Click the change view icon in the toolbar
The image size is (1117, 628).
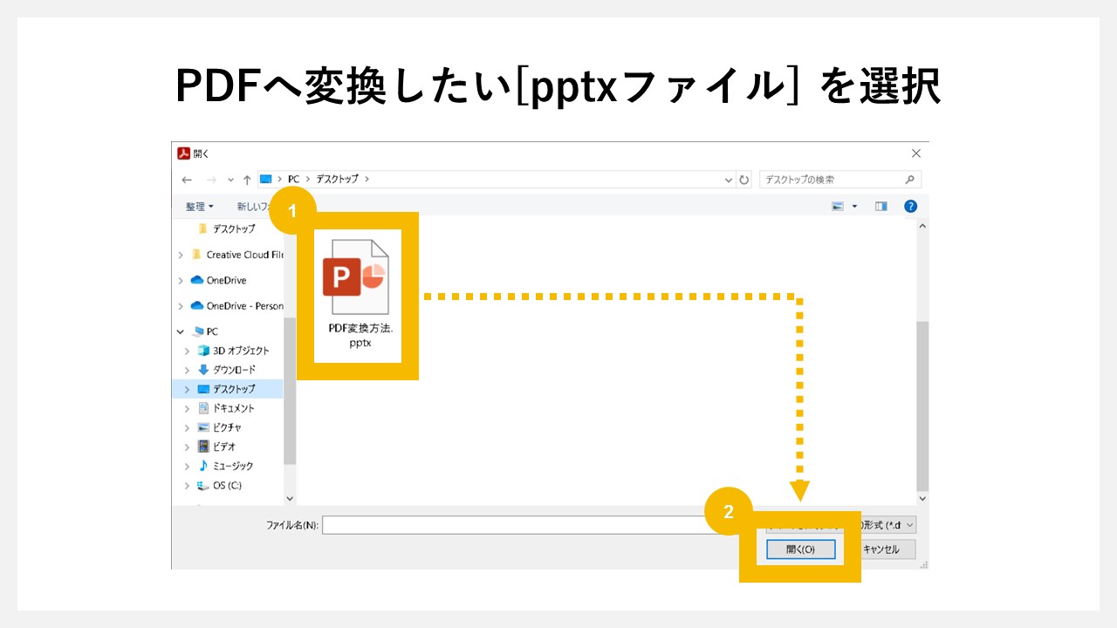(839, 205)
